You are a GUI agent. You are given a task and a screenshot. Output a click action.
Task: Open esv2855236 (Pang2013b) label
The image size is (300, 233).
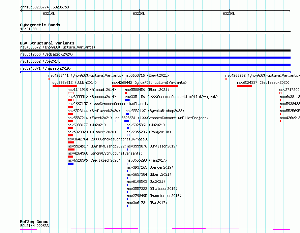pyautogui.click(x=149, y=132)
